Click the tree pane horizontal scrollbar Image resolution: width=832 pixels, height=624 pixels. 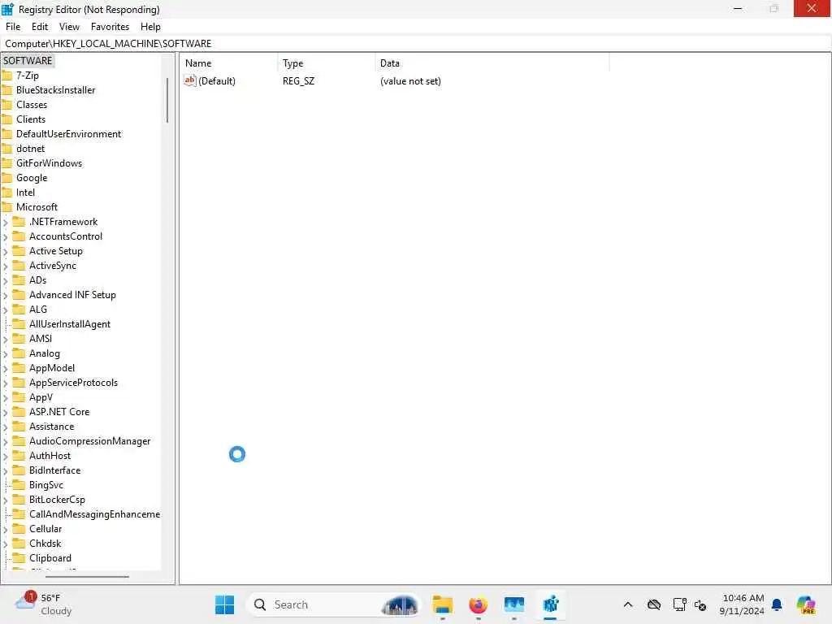coord(87,576)
